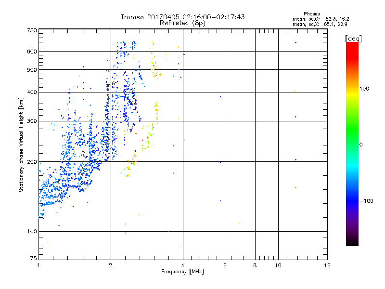The height and width of the screenshot is (289, 385).
Task: Click the y-axis tick label '100'
Action: coord(32,232)
